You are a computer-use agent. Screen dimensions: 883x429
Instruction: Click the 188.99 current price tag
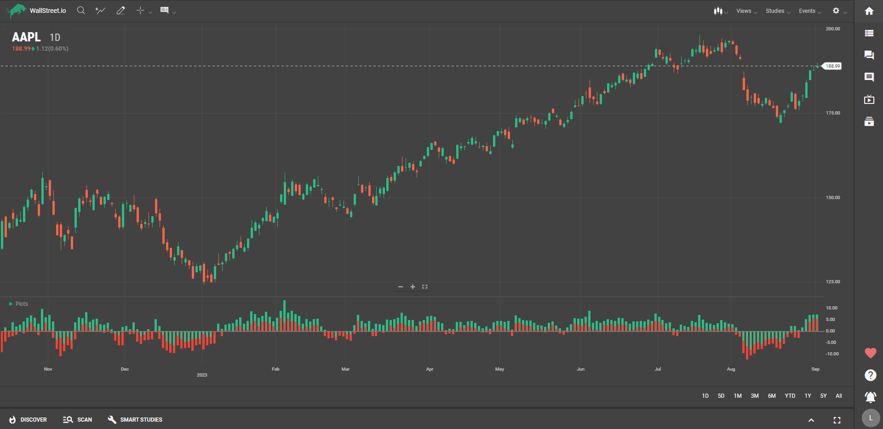pyautogui.click(x=832, y=66)
